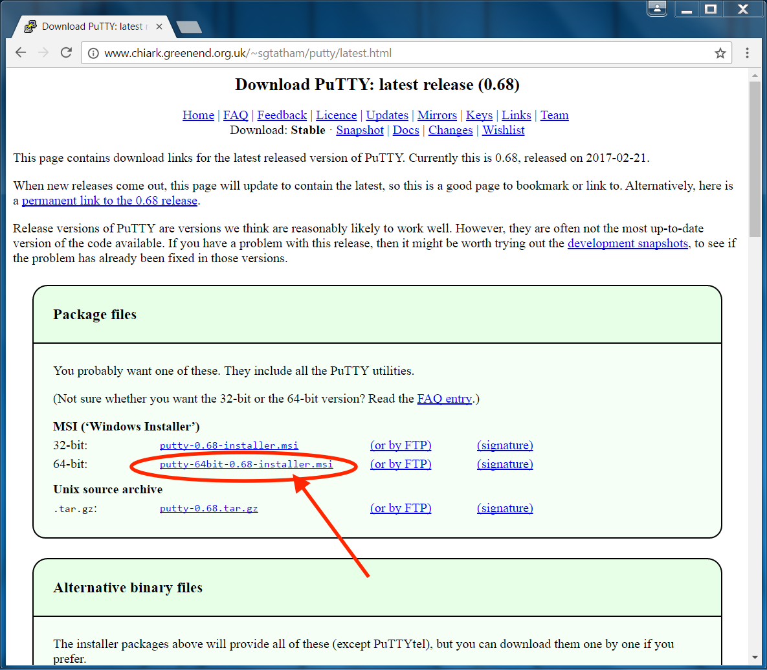Click the '.tar.gz:' row label

point(75,509)
